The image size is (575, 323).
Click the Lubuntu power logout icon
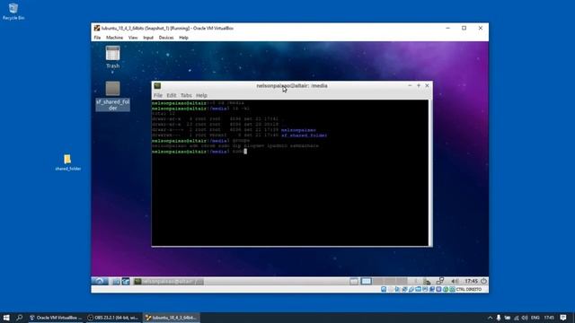click(x=483, y=281)
